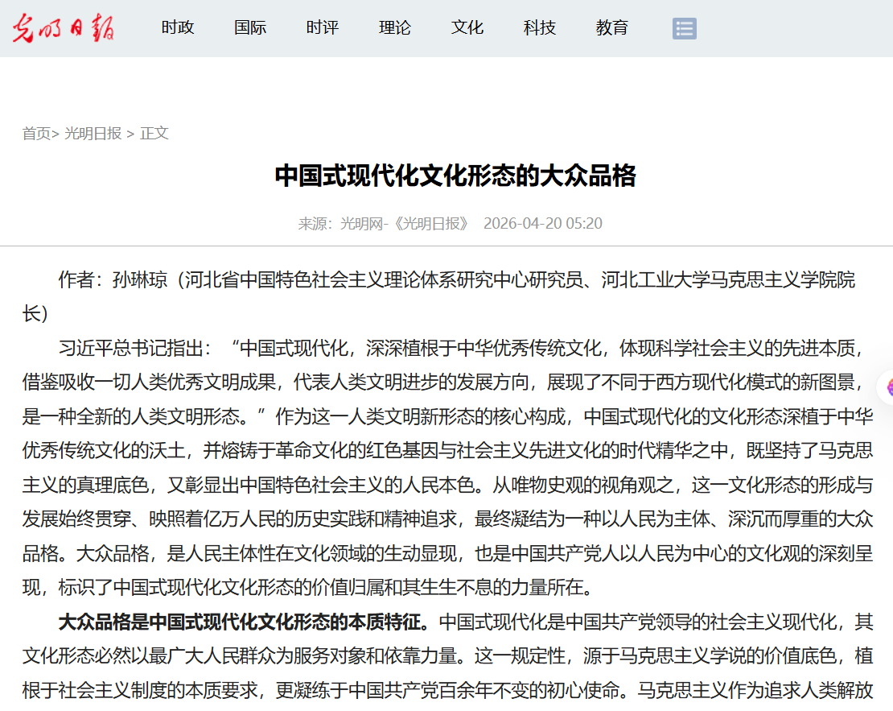Click the phrase 从唯物史观的视角观之 in the article
This screenshot has width=893, height=711.
click(572, 486)
